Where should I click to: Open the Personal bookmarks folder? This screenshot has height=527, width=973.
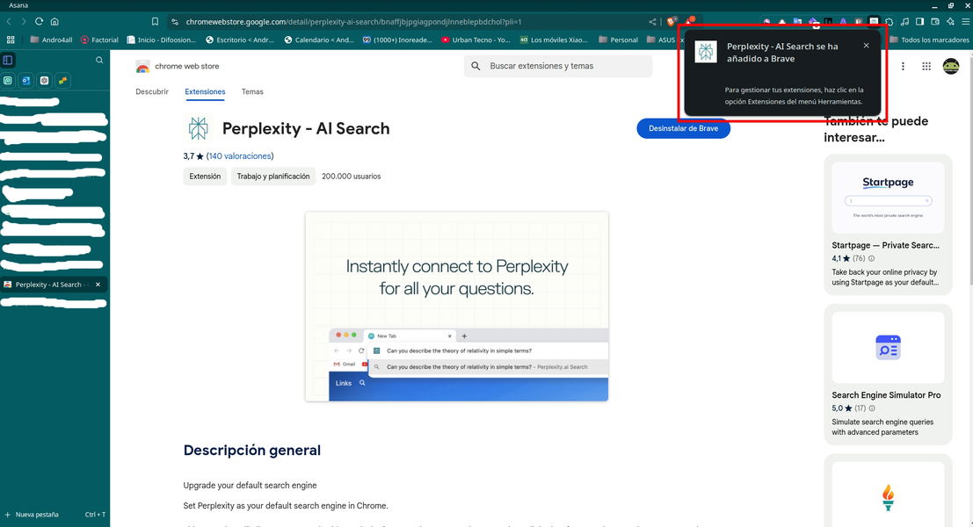[618, 40]
